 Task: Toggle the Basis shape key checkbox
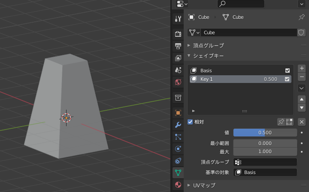287,71
